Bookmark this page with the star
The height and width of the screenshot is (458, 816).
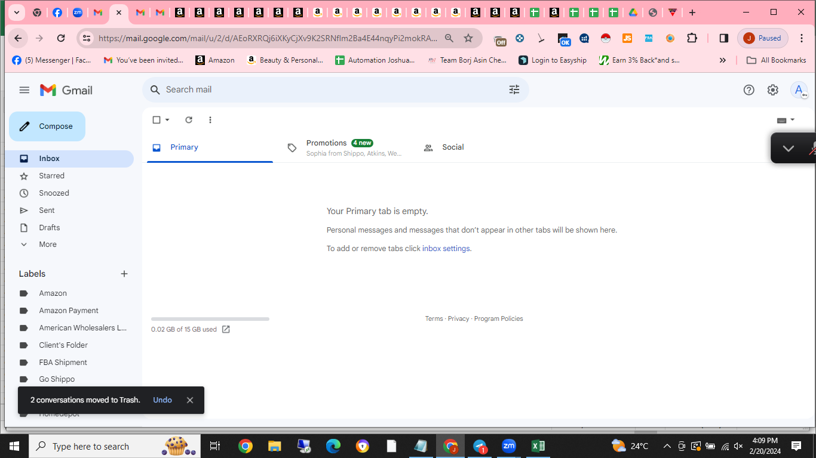(x=468, y=38)
